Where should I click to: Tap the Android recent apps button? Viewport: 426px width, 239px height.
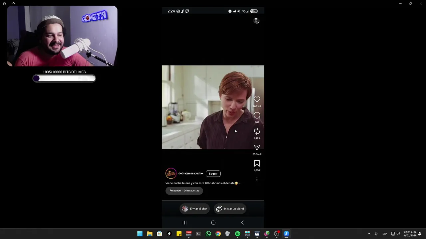(184, 223)
